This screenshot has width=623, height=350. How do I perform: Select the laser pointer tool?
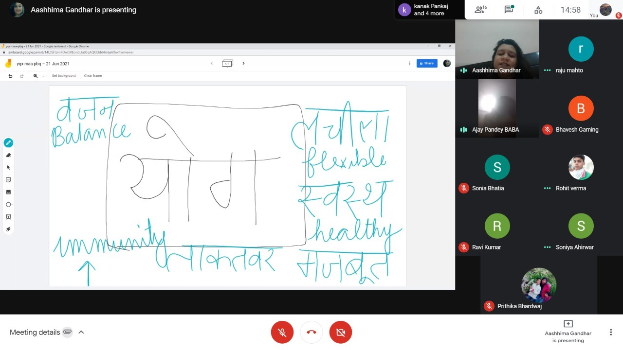pyautogui.click(x=8, y=229)
